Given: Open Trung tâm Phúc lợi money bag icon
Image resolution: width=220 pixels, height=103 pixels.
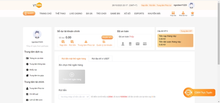Looking at the screenshot, I should [86, 42].
